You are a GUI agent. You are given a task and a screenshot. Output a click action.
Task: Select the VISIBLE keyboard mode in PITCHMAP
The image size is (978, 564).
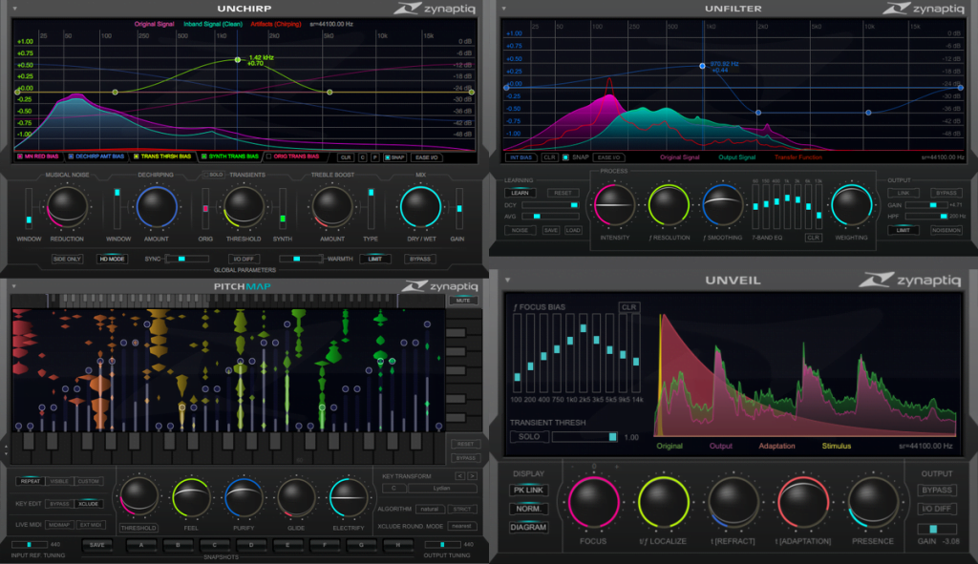[59, 481]
